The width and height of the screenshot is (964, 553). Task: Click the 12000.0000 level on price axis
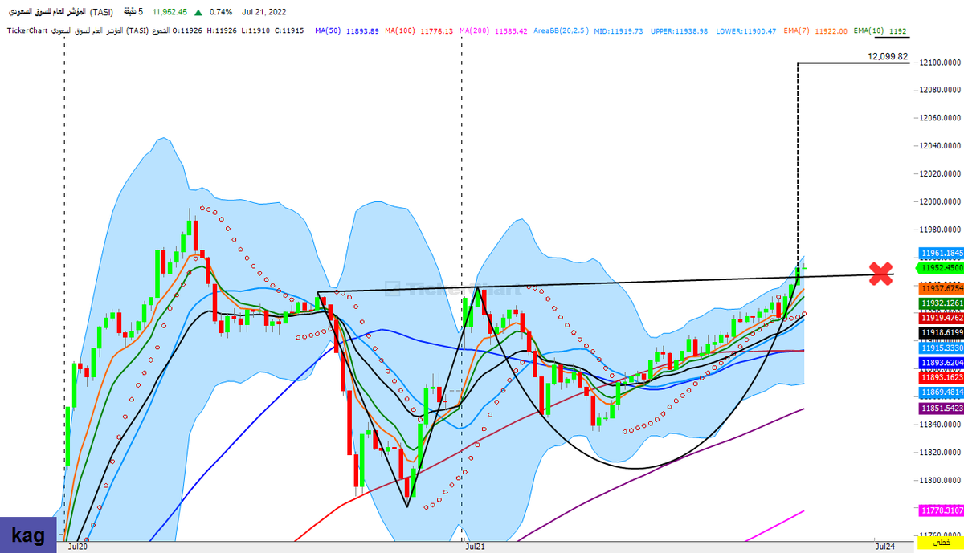click(940, 201)
